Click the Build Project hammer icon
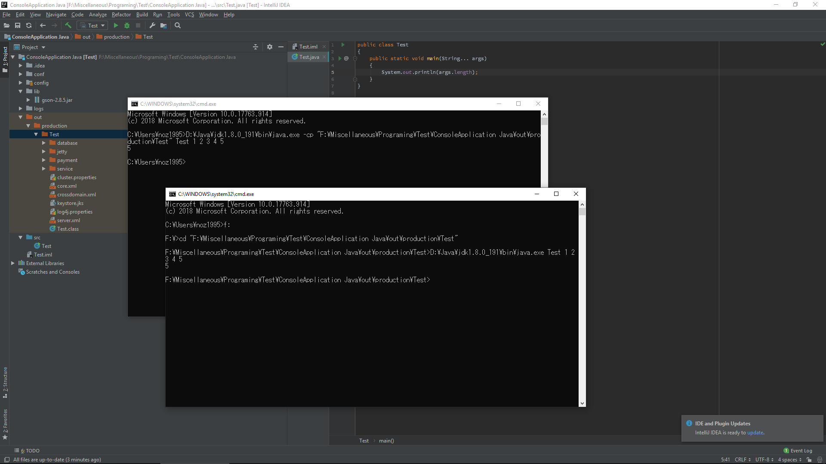The image size is (826, 464). tap(68, 25)
